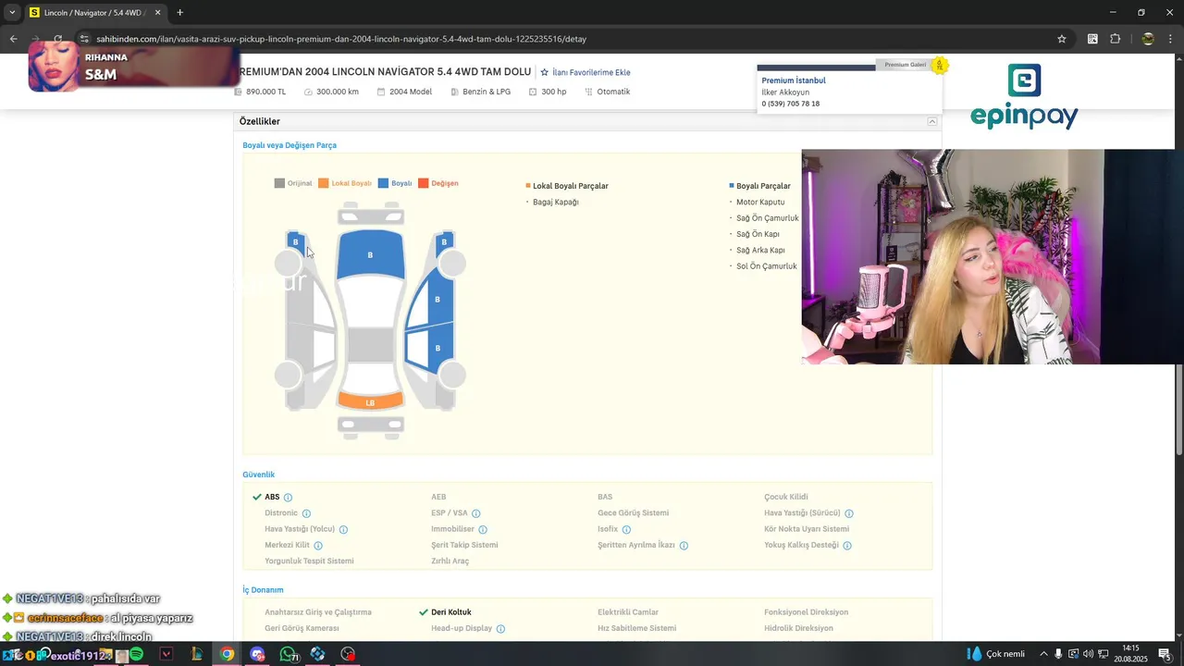
Task: Click the İç Donanım section heading
Action: point(263,590)
